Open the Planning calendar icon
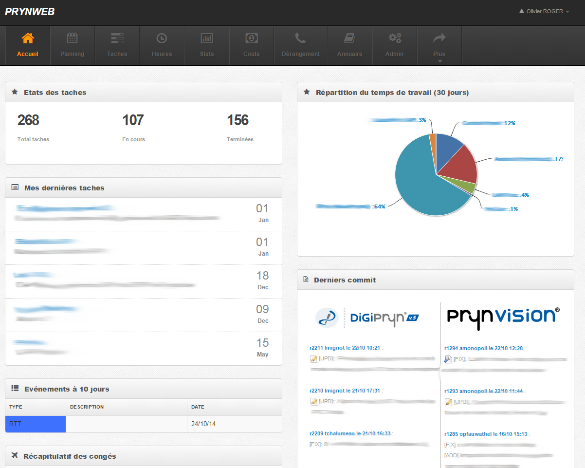This screenshot has width=585, height=468. tap(72, 38)
